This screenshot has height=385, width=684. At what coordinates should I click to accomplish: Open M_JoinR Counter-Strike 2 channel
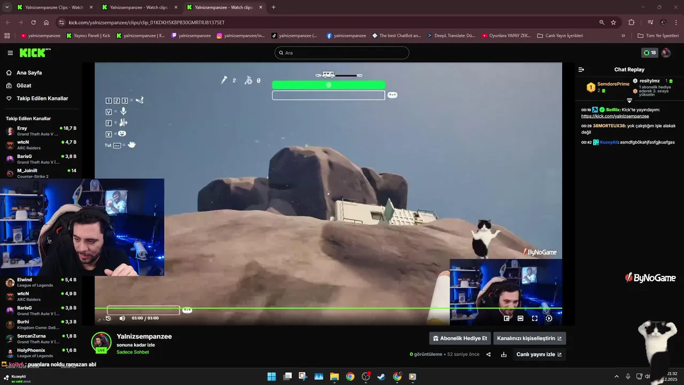pyautogui.click(x=41, y=173)
